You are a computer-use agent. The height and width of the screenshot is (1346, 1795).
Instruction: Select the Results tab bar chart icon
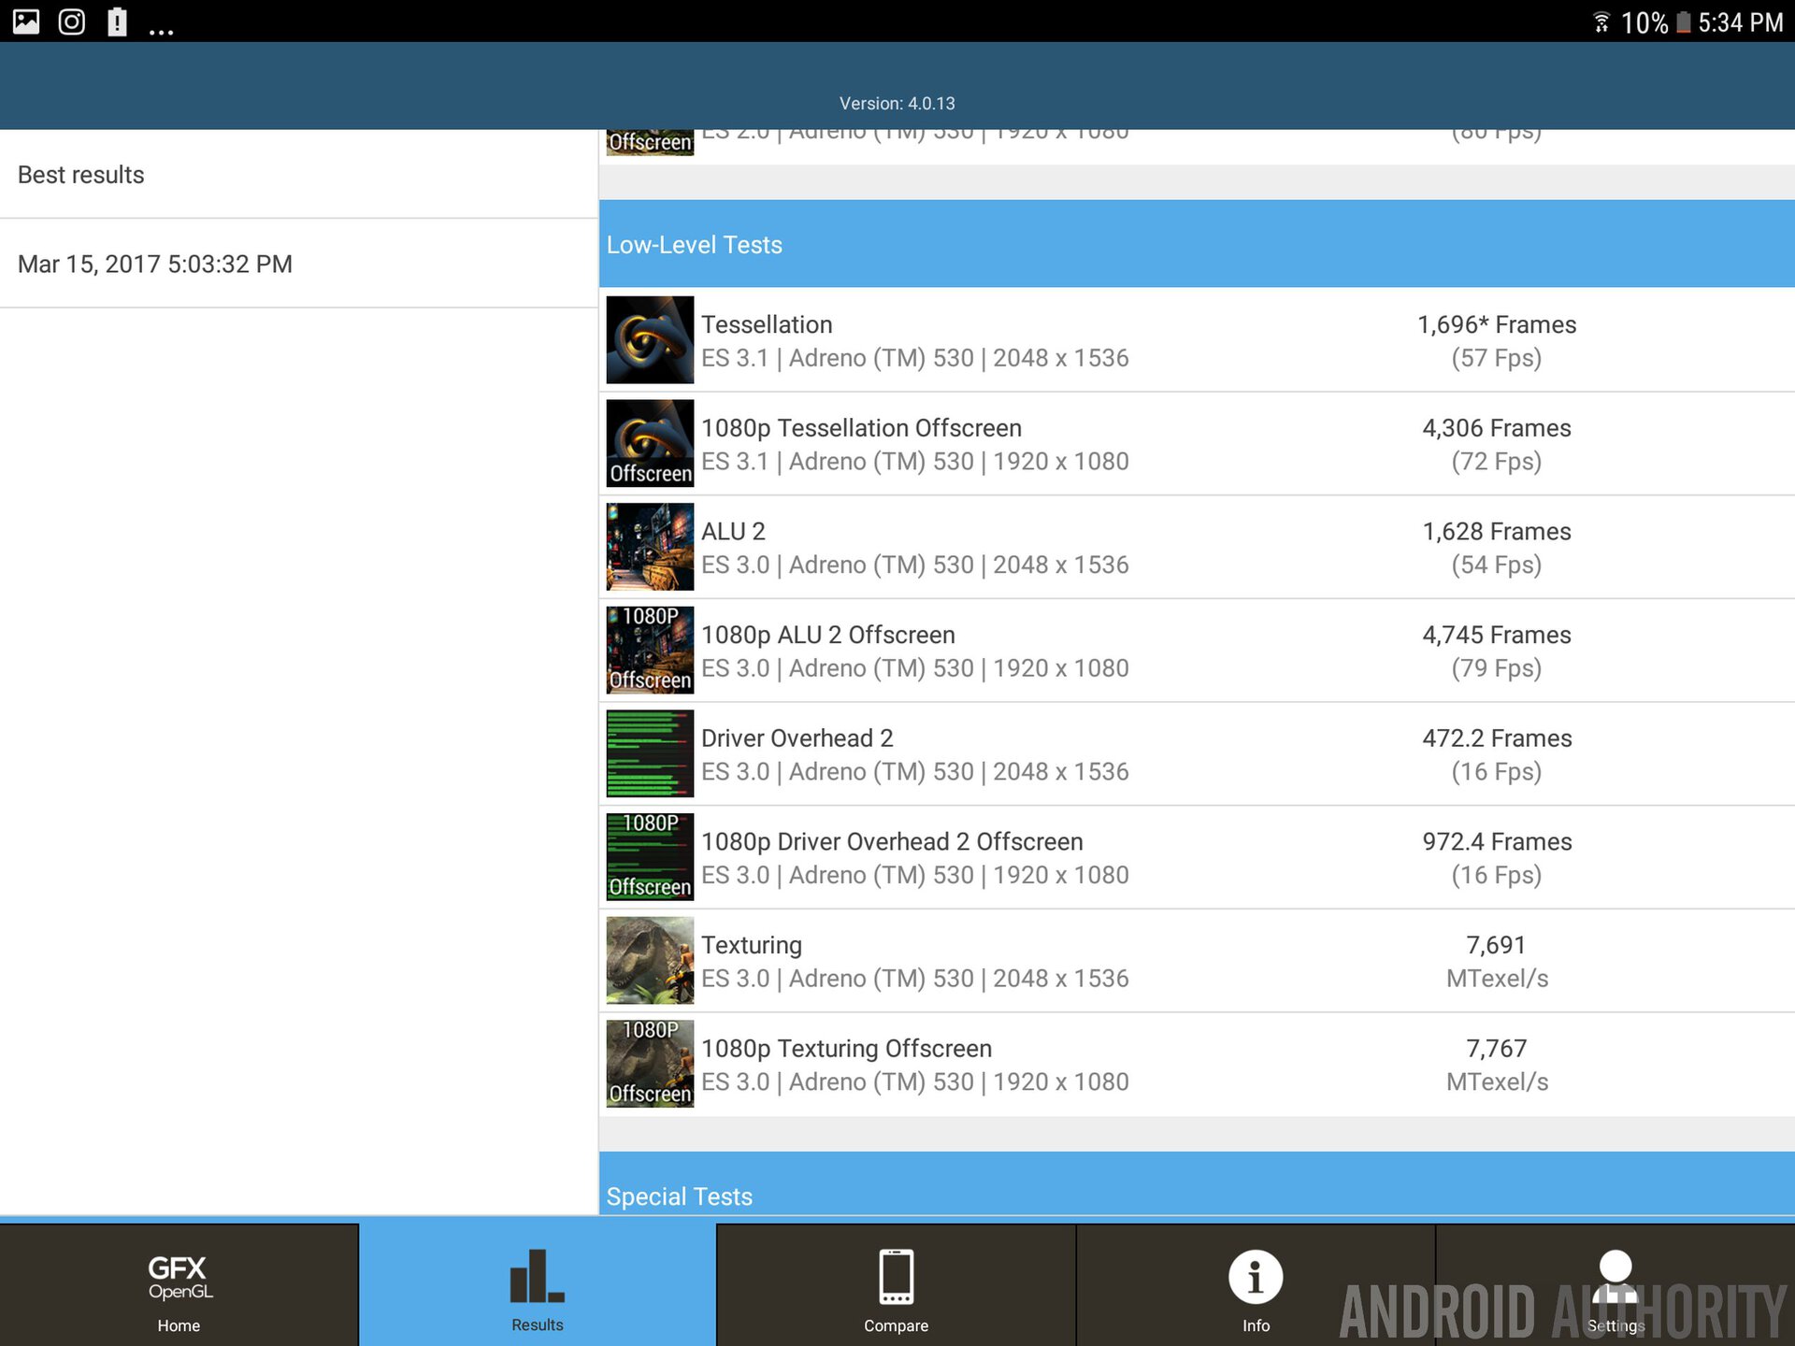[x=537, y=1277]
